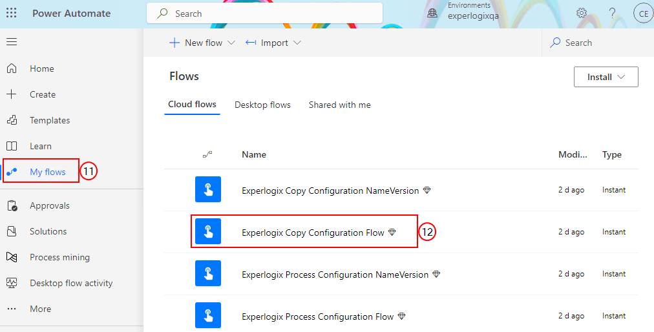The image size is (654, 332).
Task: Collapse the left navigation hamburger menu
Action: 12,42
